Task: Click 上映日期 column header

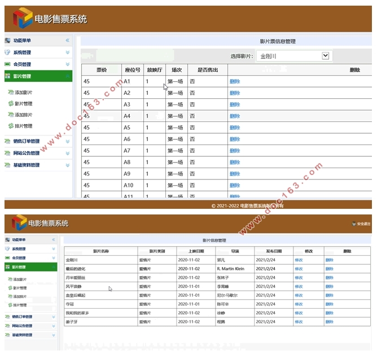Action: (196, 251)
